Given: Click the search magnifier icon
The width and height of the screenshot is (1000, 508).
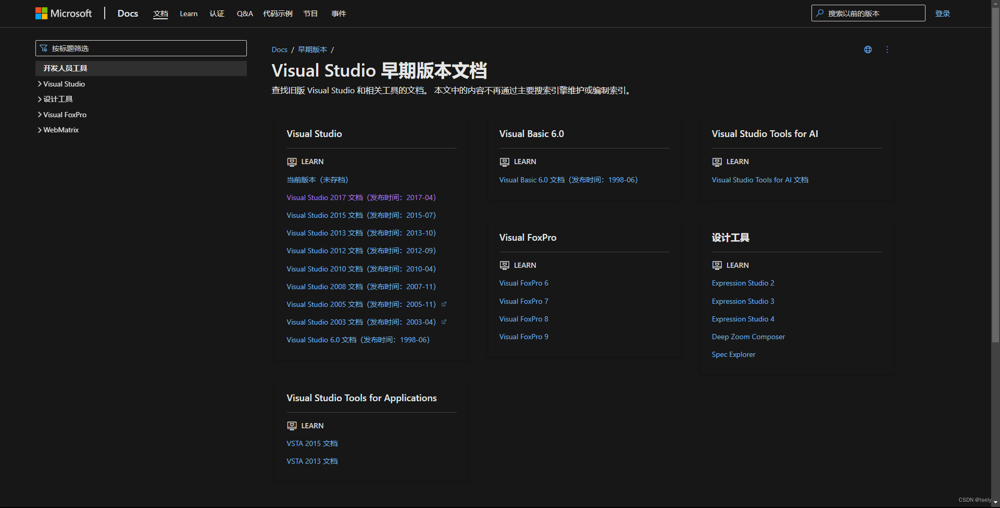Looking at the screenshot, I should tap(820, 13).
